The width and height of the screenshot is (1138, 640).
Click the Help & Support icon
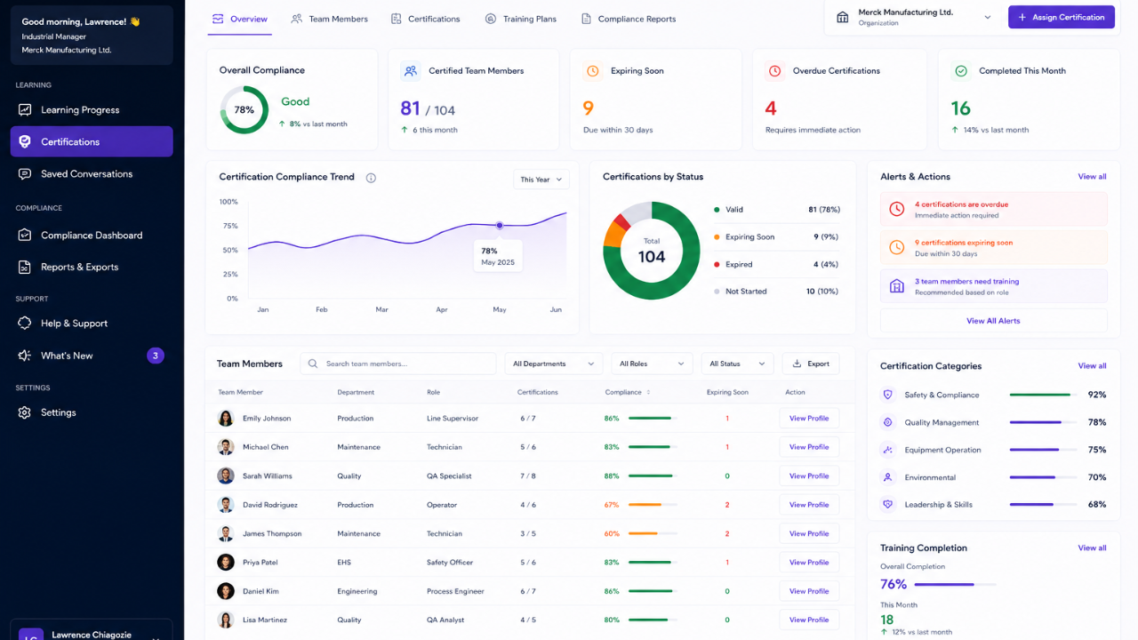point(25,324)
